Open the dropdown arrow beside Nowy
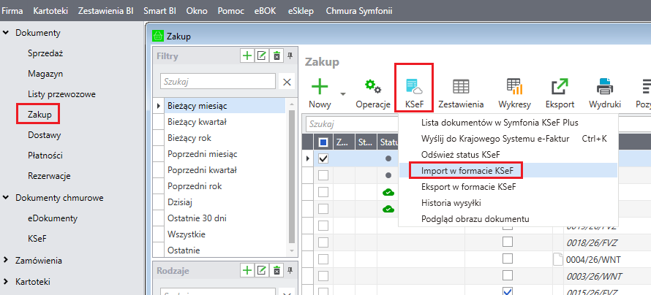This screenshot has height=295, width=651. click(343, 93)
